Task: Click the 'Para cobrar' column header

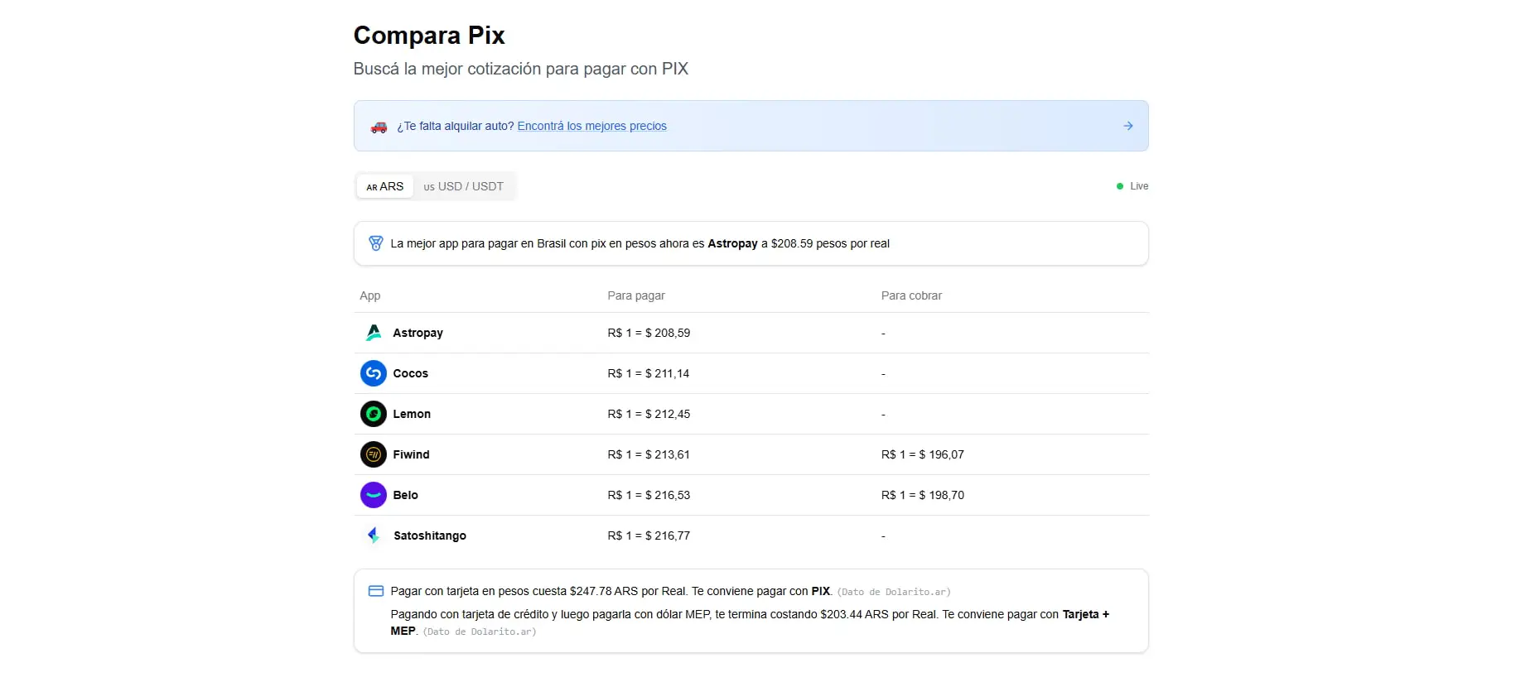Action: pyautogui.click(x=911, y=295)
